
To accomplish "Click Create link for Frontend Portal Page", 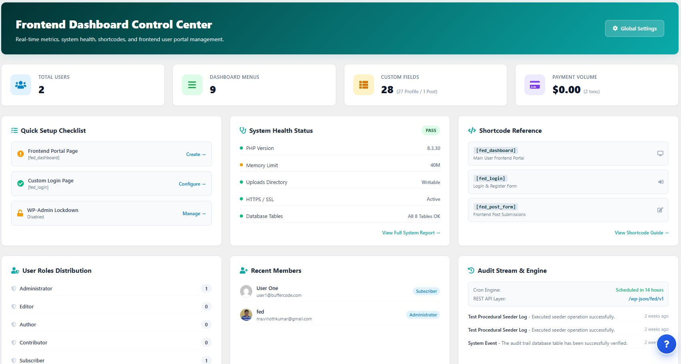I will pyautogui.click(x=196, y=154).
